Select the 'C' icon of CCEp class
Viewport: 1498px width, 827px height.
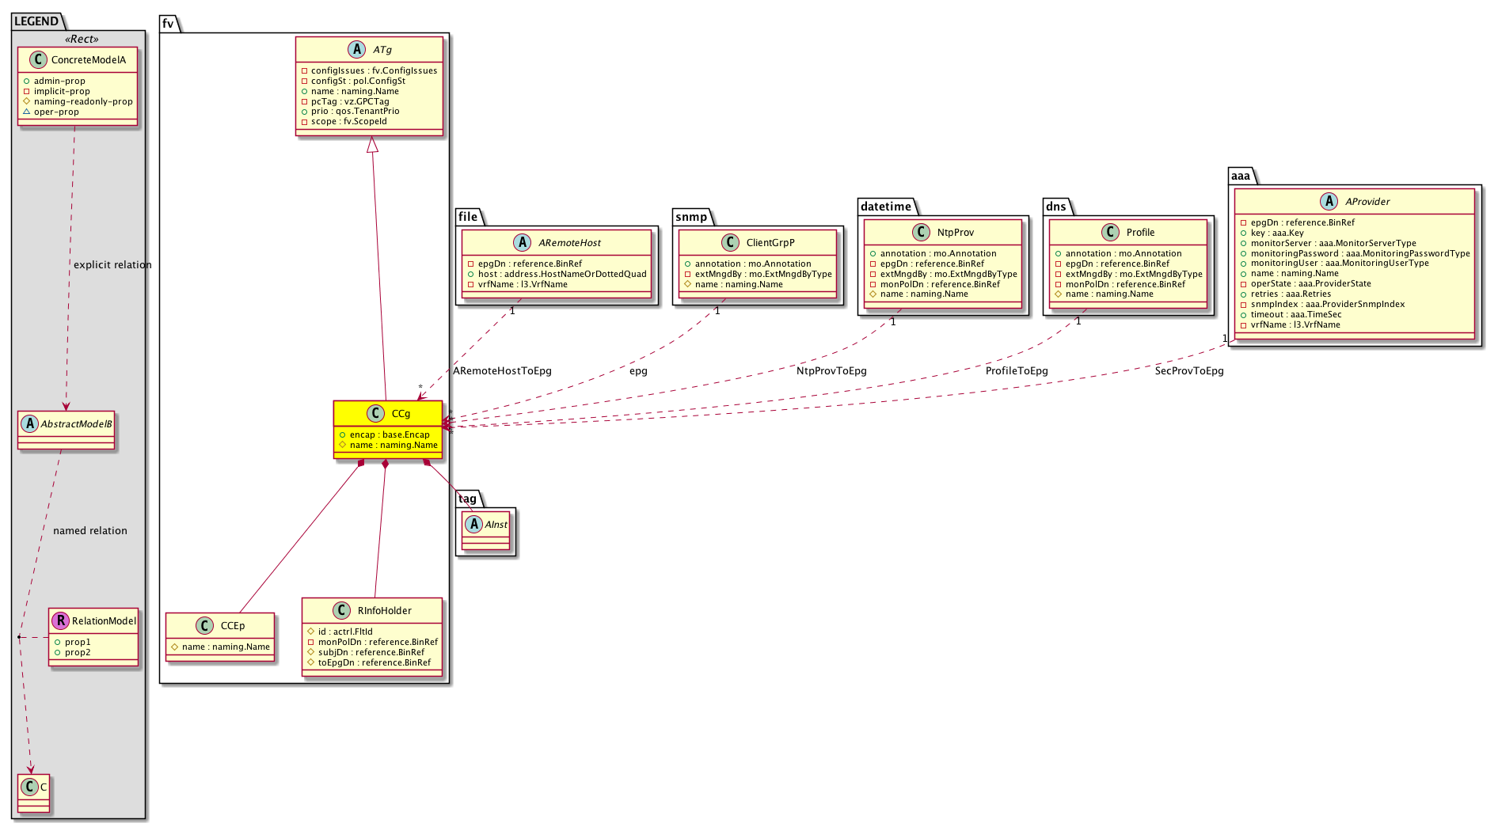[x=204, y=626]
